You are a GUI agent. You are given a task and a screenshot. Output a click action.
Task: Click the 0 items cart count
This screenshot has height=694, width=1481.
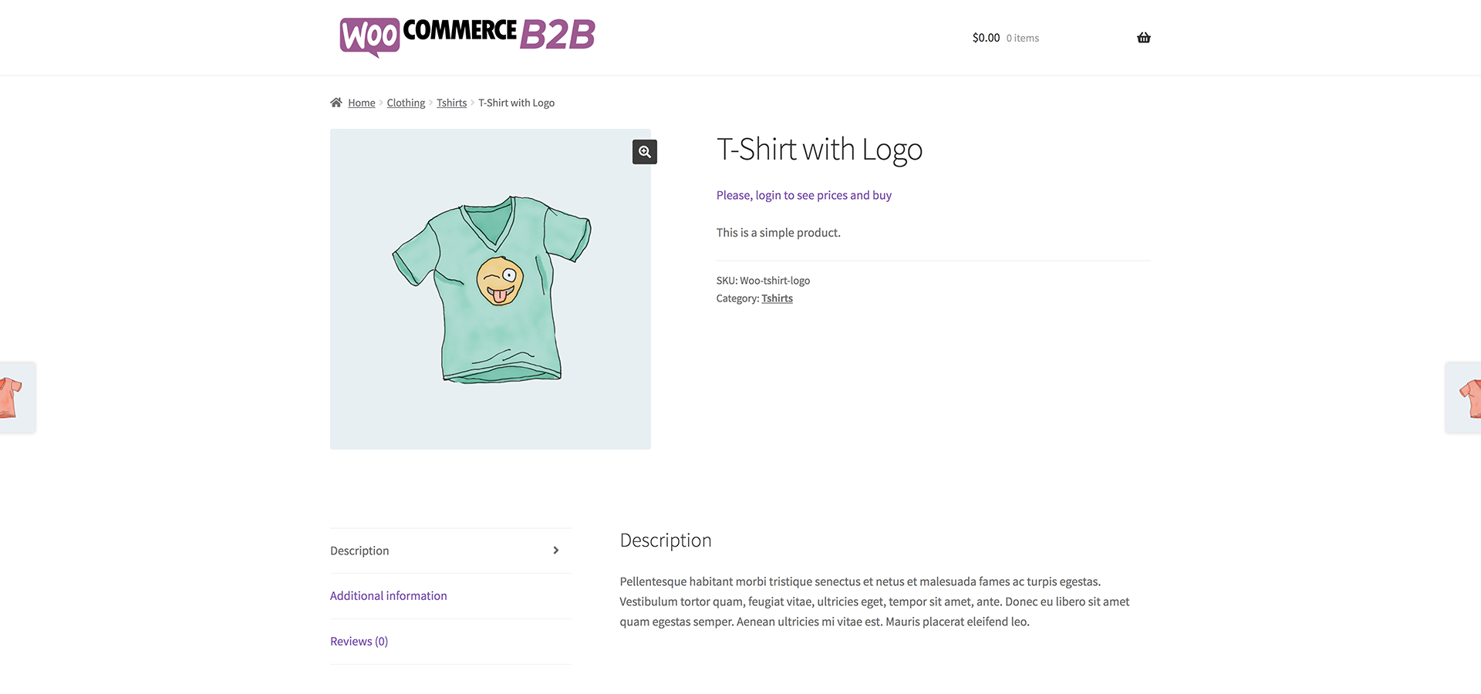pyautogui.click(x=1023, y=39)
